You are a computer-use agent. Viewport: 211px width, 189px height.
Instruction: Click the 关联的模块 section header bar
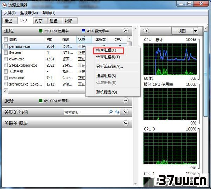click(67, 123)
